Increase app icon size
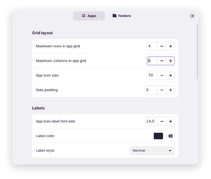This screenshot has height=179, width=211. pyautogui.click(x=171, y=76)
